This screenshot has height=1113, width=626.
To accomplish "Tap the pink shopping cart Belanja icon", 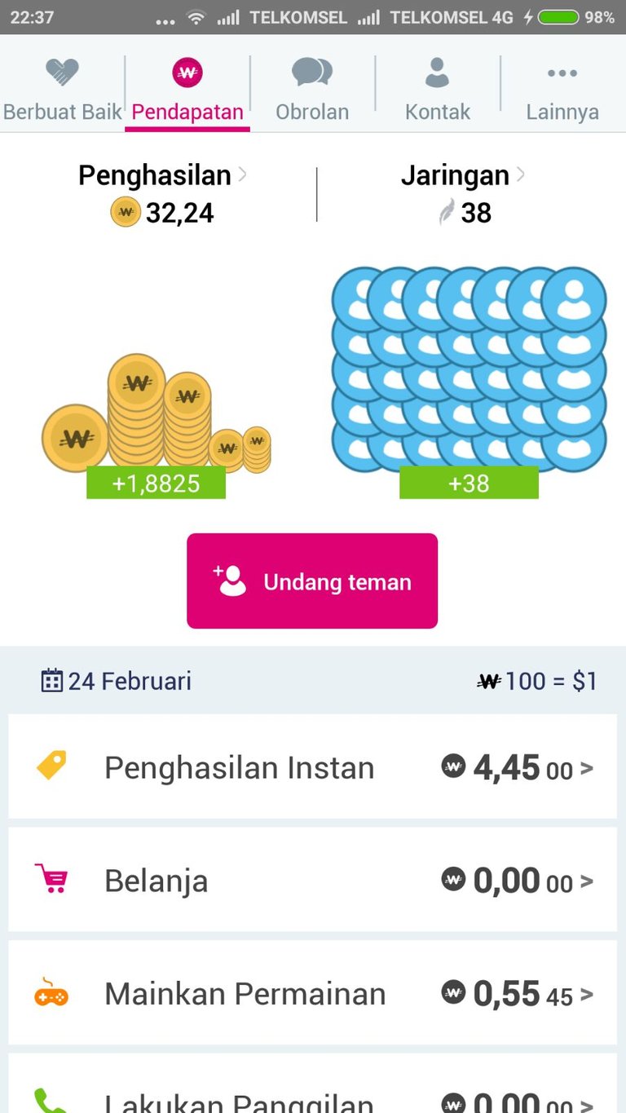I will click(51, 879).
